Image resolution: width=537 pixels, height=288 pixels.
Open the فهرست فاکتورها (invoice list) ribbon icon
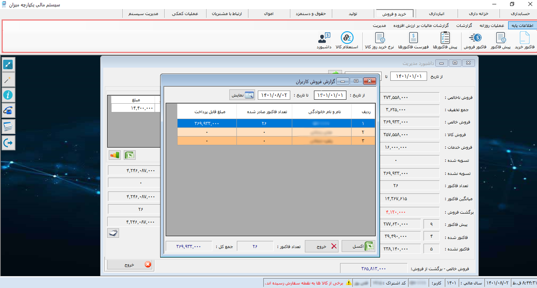pos(413,41)
